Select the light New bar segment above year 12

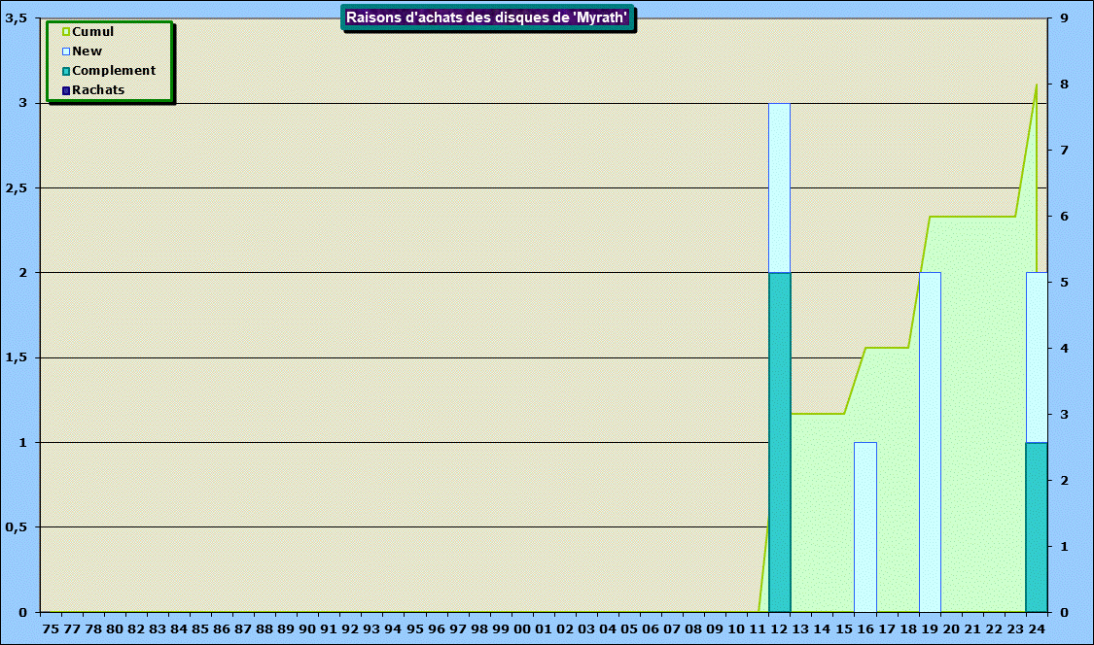(779, 187)
